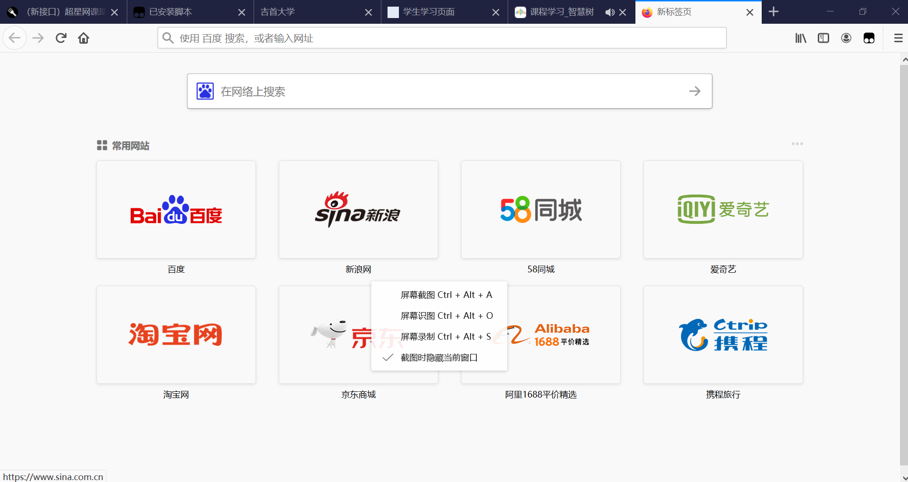The width and height of the screenshot is (908, 482).
Task: Go back with the back arrow button
Action: click(x=15, y=38)
